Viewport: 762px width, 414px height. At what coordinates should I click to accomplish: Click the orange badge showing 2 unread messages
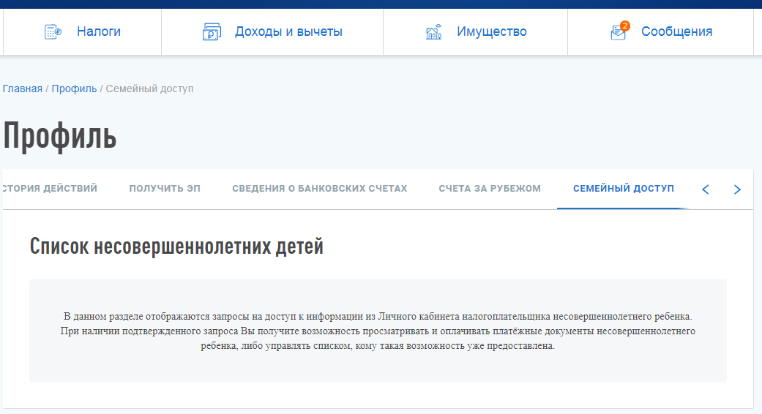tap(624, 26)
